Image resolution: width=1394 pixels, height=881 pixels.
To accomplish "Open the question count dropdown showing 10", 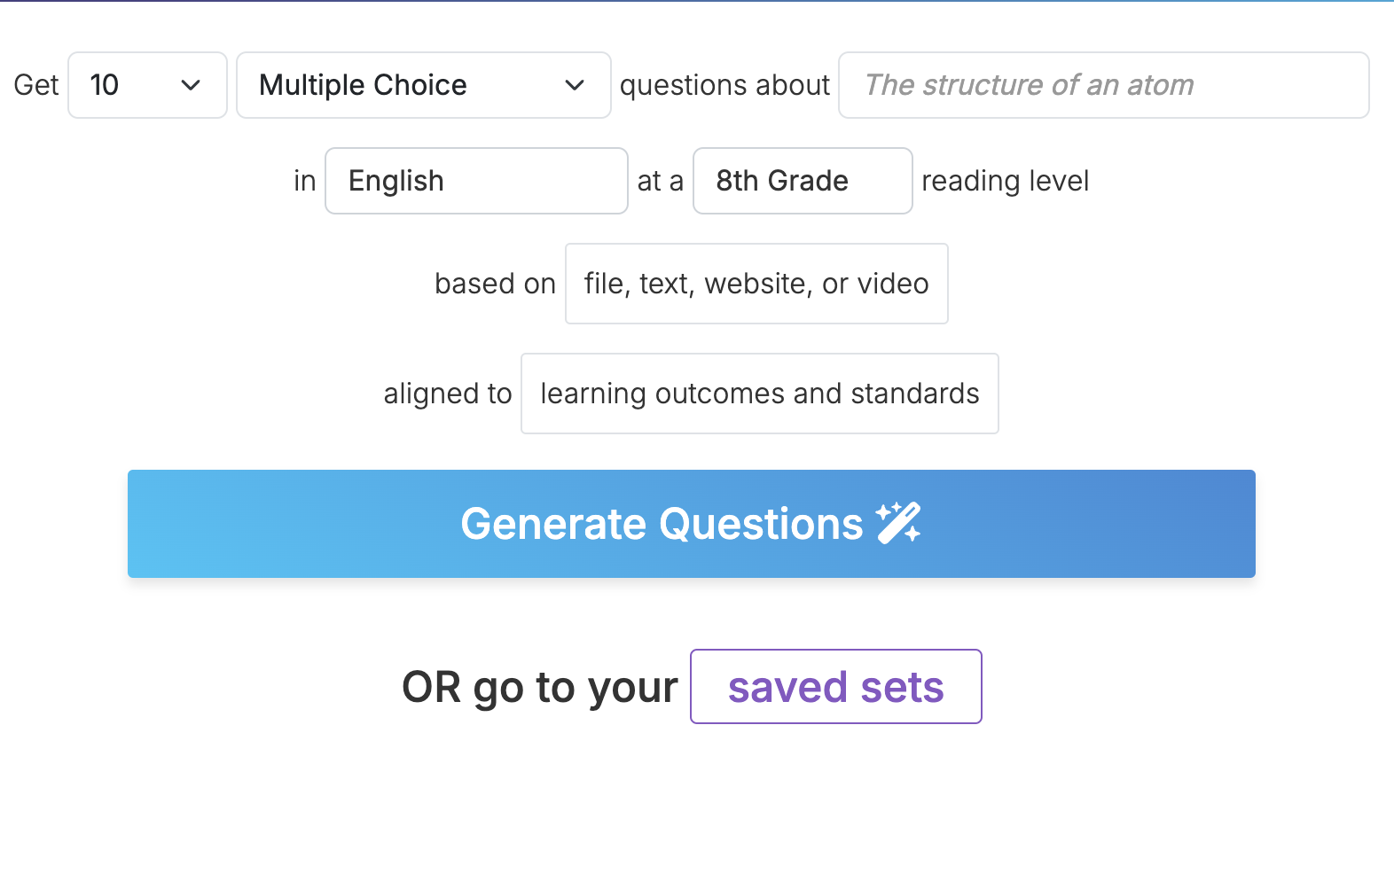I will coord(146,85).
